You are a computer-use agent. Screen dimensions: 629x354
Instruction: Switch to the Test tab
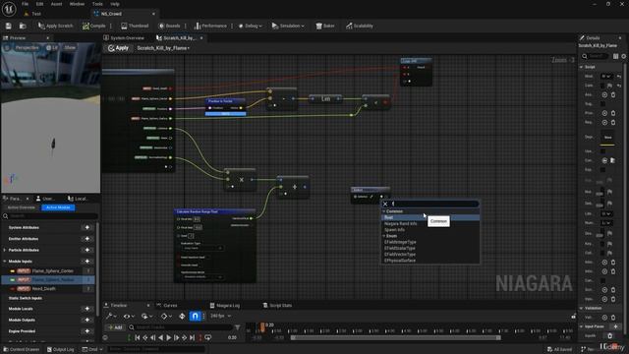tap(36, 14)
